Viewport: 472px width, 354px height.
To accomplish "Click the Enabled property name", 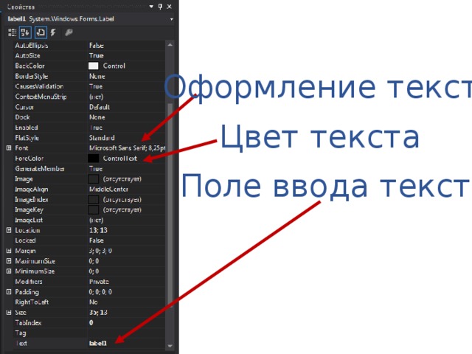I will pyautogui.click(x=27, y=128).
